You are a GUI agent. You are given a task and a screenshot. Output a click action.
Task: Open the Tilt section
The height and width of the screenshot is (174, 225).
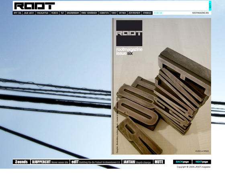click(62, 13)
